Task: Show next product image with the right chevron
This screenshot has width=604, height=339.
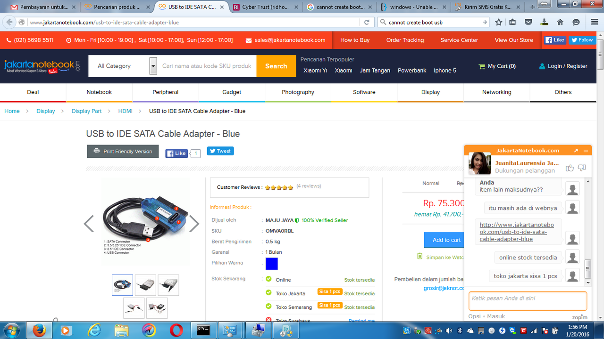Action: pos(194,224)
